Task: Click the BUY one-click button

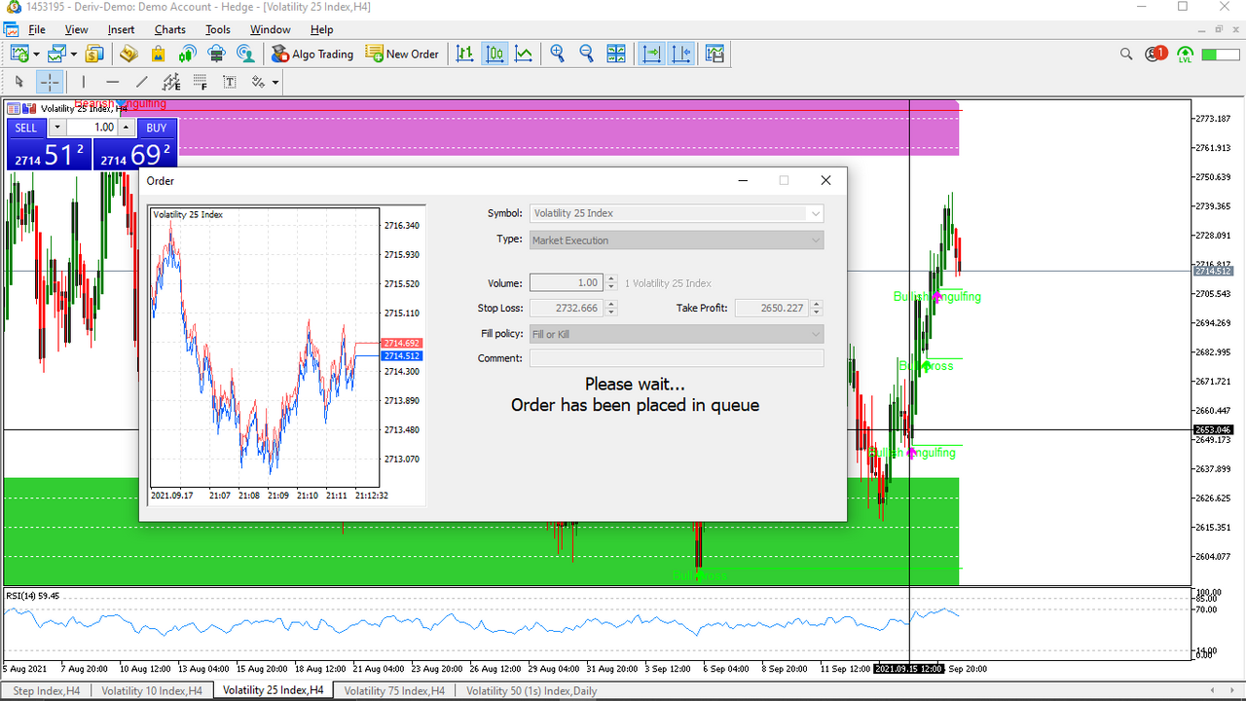Action: pos(157,128)
